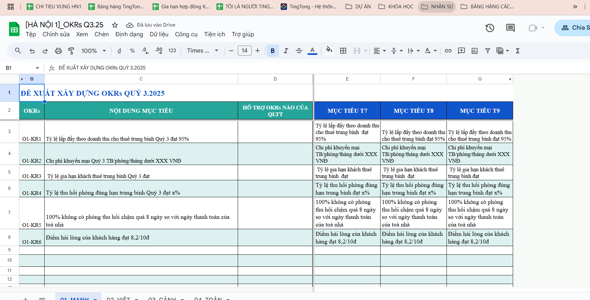The width and height of the screenshot is (590, 300).
Task: Toggle italic formatting
Action: [x=286, y=51]
